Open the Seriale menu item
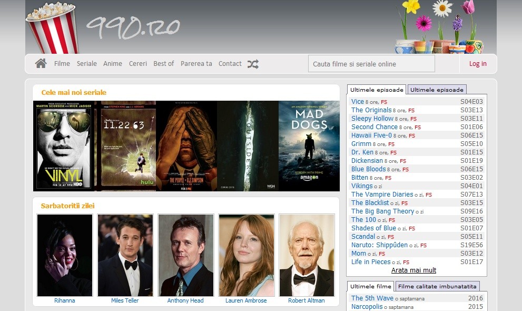This screenshot has height=311, width=522. (x=87, y=64)
